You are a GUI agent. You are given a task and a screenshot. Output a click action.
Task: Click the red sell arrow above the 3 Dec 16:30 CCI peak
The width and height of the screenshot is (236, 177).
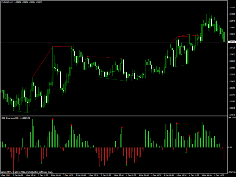pyautogui.click(x=71, y=125)
